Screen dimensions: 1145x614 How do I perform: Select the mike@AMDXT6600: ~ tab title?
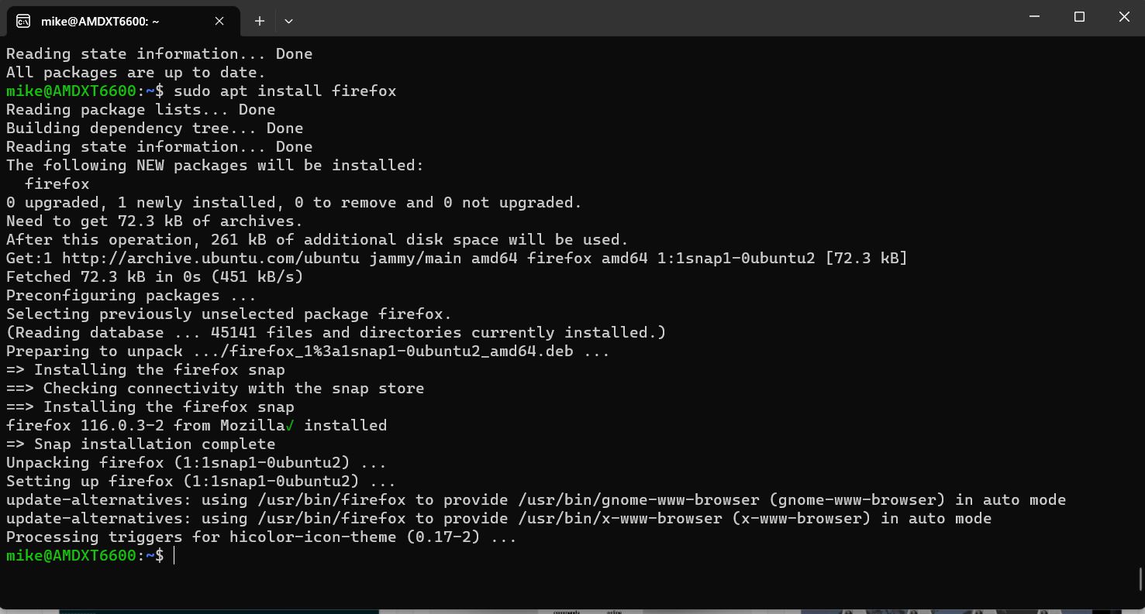(x=100, y=22)
